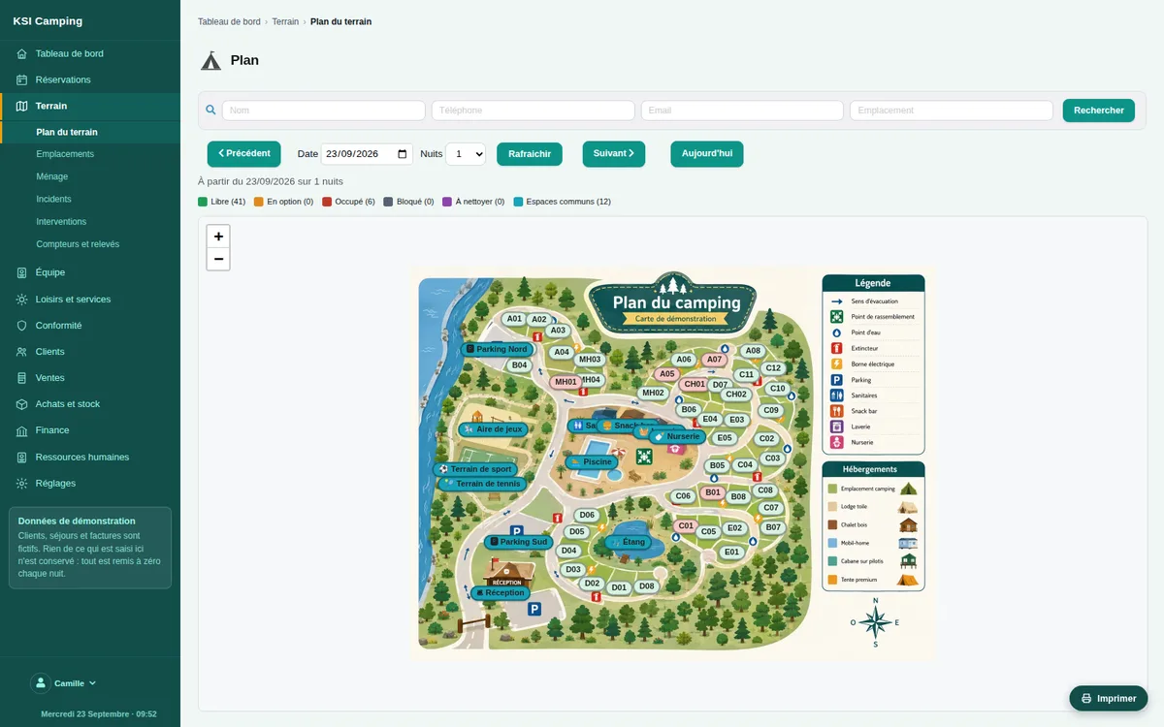Select pitch D08 on the map
1164x727 pixels.
tap(647, 586)
